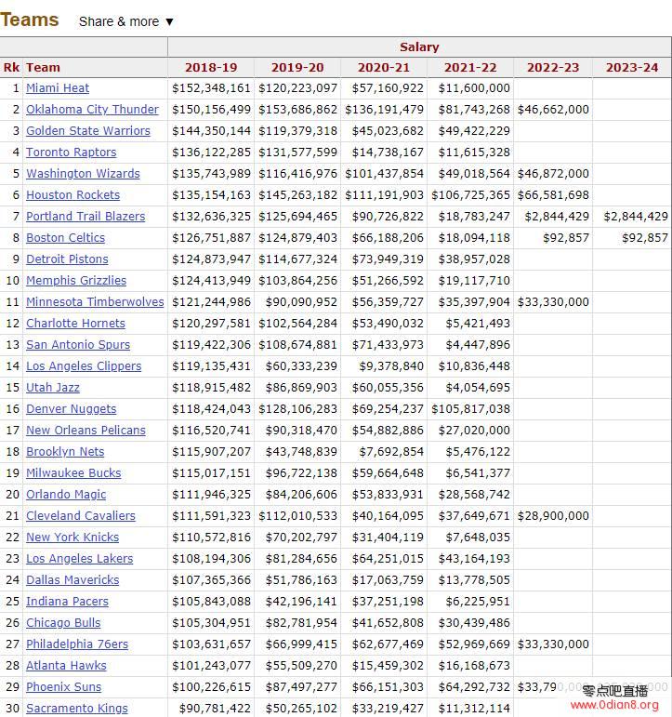Select Trail Blazers 2023-24 value $2,844,429
Screen dimensions: 672x717
pyautogui.click(x=636, y=217)
